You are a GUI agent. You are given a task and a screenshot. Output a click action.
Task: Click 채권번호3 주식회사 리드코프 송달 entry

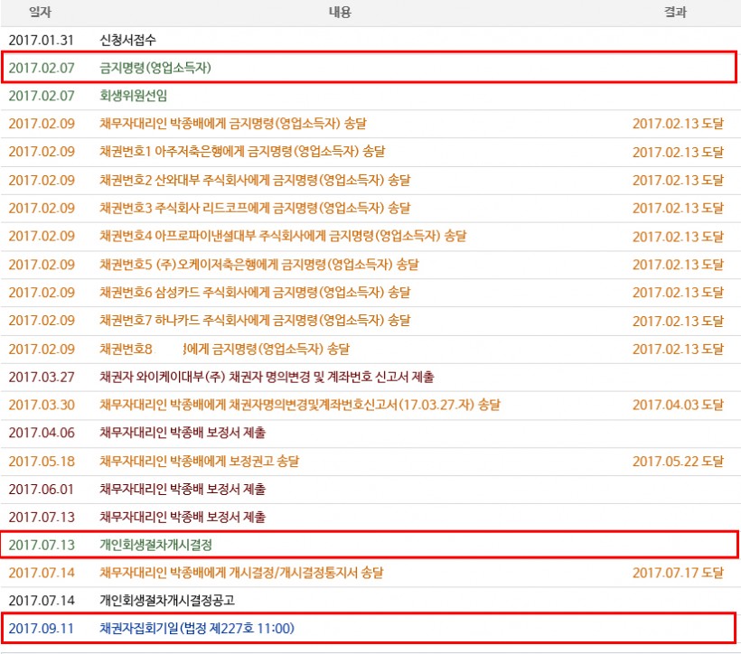[x=255, y=208]
